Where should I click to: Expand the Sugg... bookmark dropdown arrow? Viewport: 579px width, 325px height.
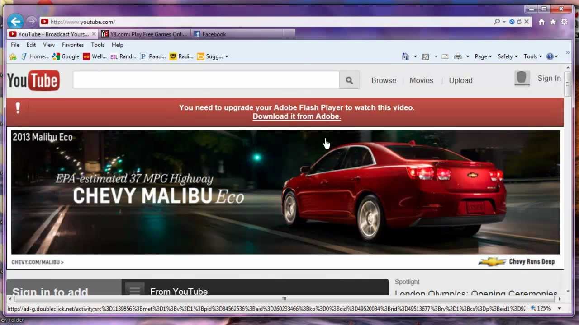point(227,56)
